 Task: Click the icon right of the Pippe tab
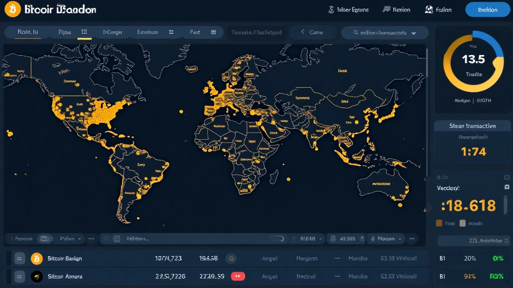[x=84, y=31]
